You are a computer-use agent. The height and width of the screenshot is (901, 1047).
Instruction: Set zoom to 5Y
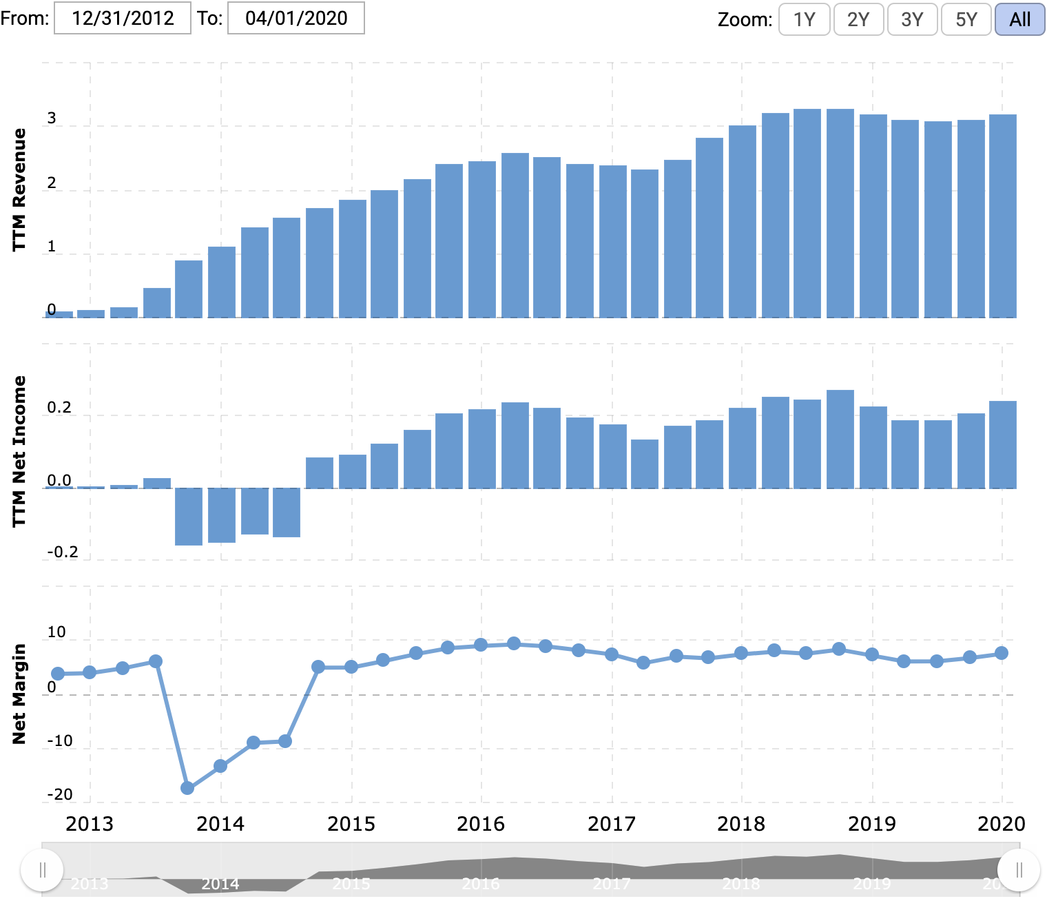[966, 19]
